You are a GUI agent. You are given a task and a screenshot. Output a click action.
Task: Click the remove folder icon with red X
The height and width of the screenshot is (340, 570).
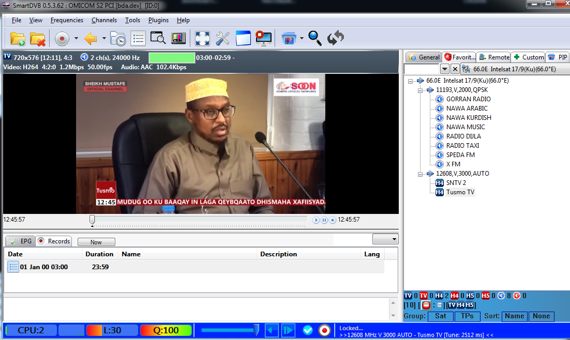(x=38, y=39)
